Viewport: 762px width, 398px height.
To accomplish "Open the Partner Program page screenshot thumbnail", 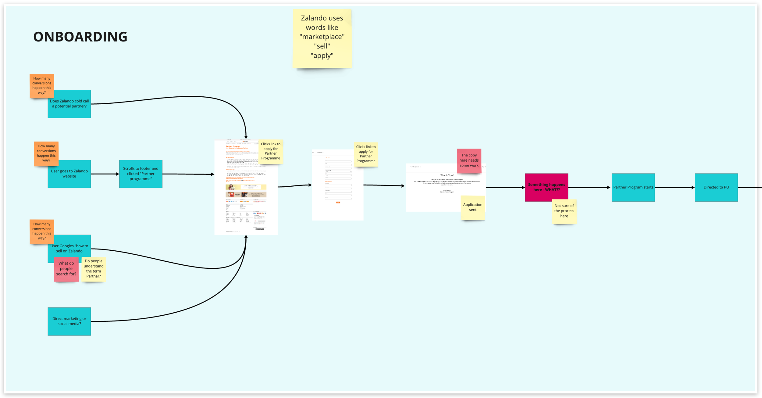I will 246,188.
